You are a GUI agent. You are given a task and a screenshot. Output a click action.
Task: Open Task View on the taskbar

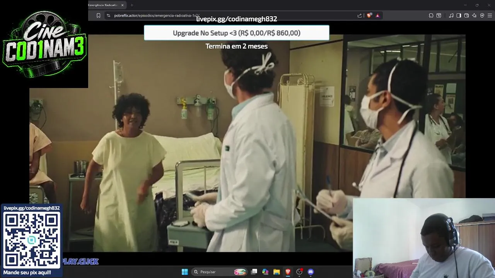coord(254,272)
